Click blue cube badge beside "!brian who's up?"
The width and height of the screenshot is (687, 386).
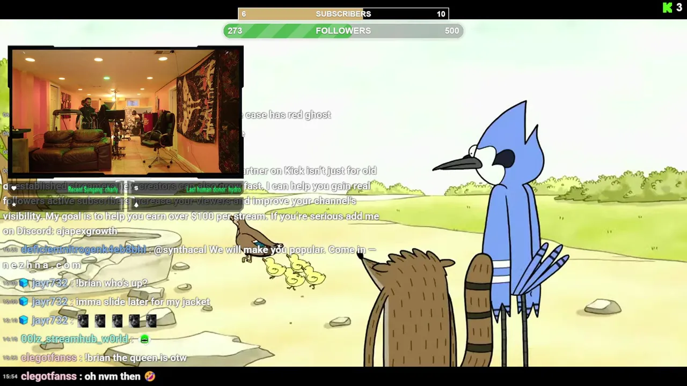point(24,283)
